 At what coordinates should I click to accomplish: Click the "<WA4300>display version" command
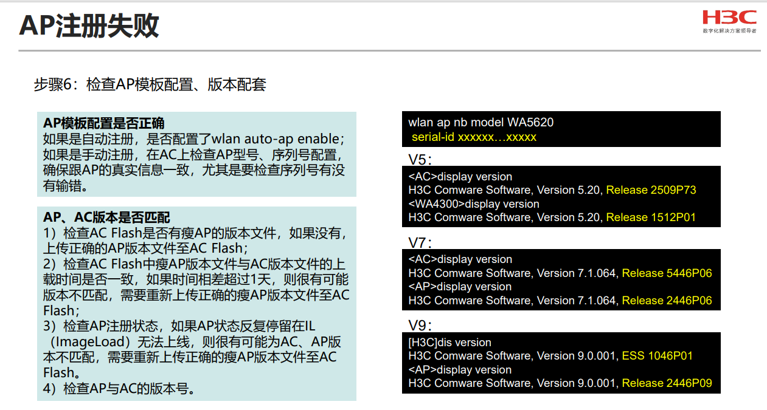click(474, 204)
